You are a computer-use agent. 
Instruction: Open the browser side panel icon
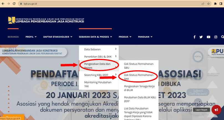tap(221, 4)
